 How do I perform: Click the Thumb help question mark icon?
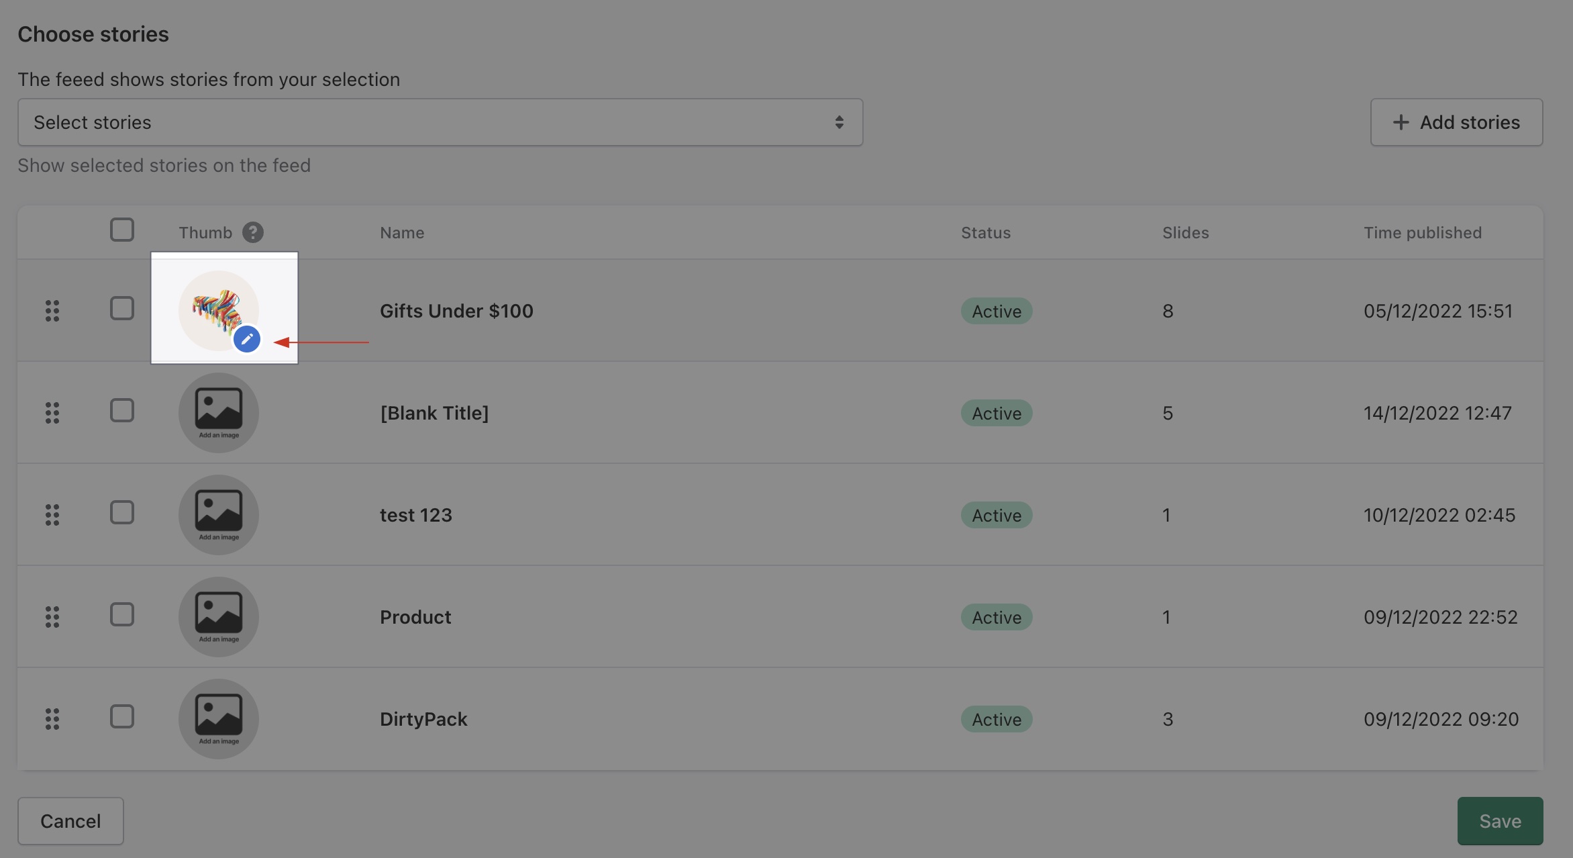coord(253,232)
